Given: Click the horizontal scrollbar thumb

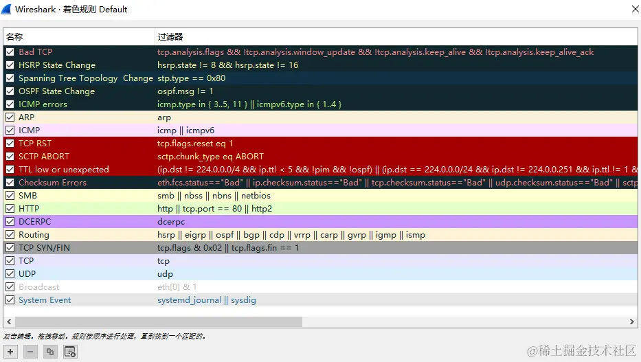Looking at the screenshot, I should [x=159, y=322].
